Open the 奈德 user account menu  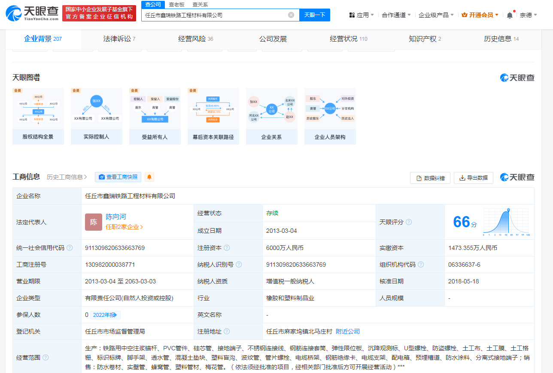pos(529,15)
